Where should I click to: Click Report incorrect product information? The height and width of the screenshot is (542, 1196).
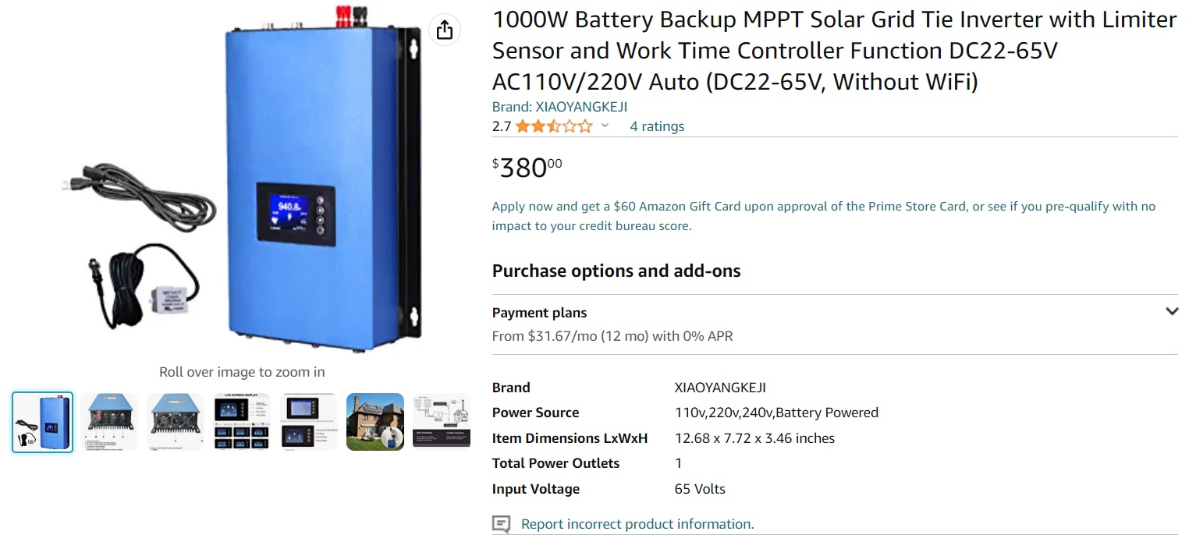(x=637, y=524)
